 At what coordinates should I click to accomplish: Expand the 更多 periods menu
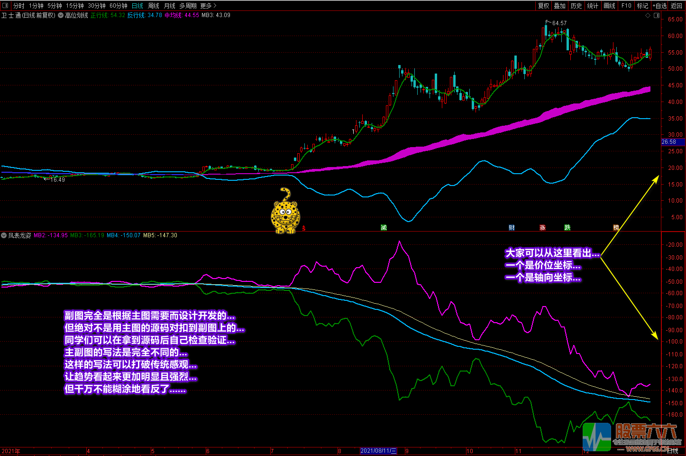(208, 6)
